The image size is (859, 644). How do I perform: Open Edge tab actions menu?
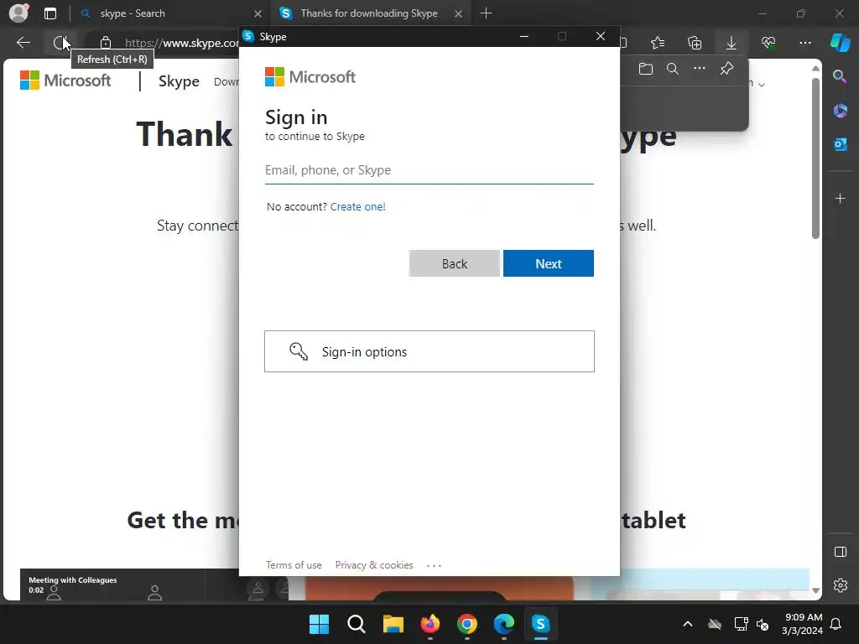click(x=50, y=13)
